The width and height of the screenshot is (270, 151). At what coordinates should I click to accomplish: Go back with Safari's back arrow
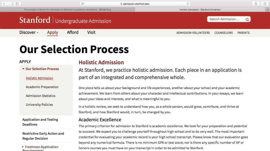(x=4, y=3)
